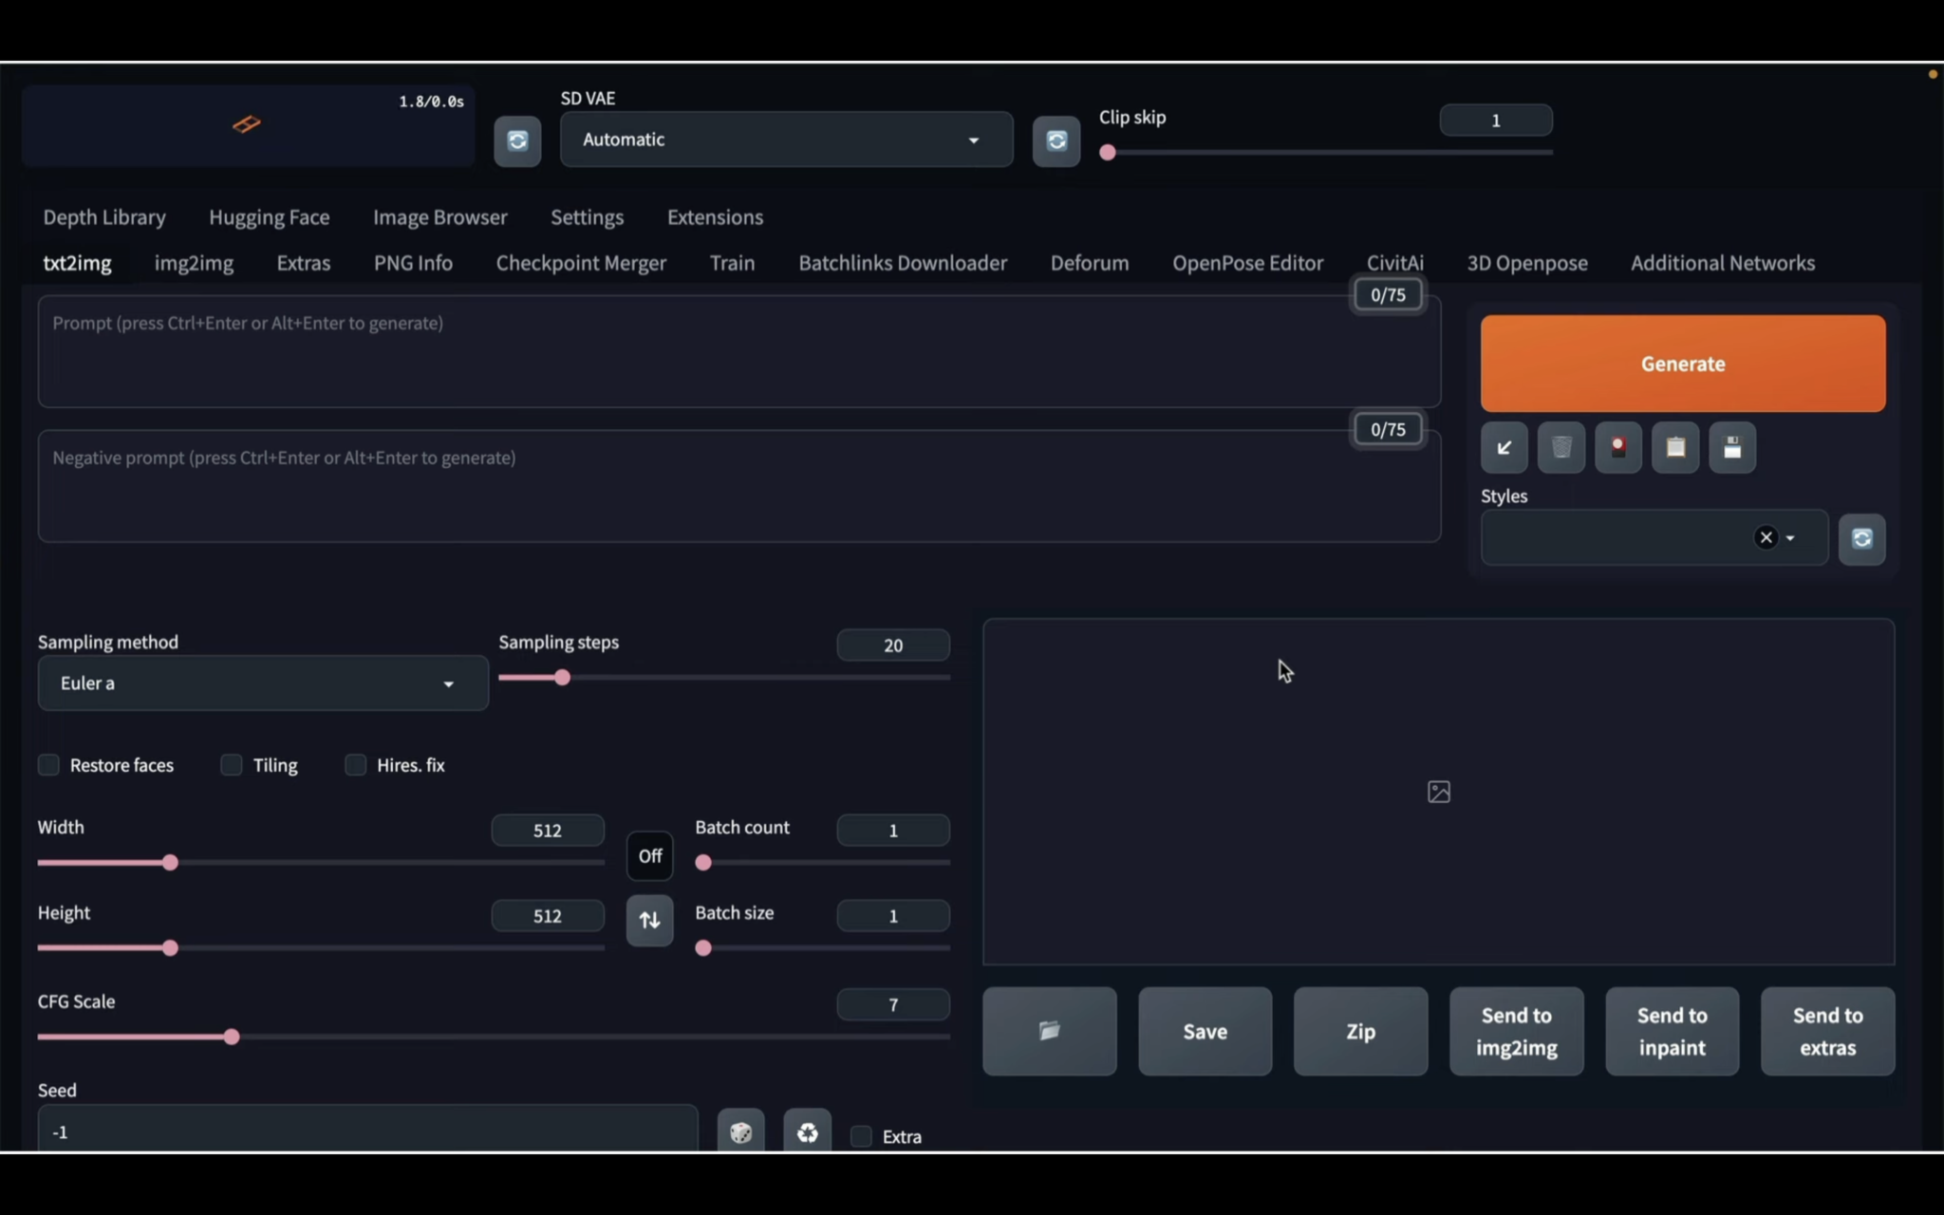Open extra networks with the red card icon
1944x1215 pixels.
point(1617,447)
